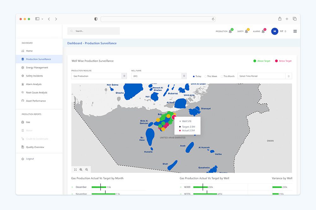Screen dimensions: 316x210
Task: Open browser sidebar options chevron
Action: coord(42,19)
